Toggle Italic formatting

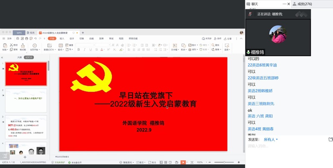pyautogui.click(x=85, y=49)
